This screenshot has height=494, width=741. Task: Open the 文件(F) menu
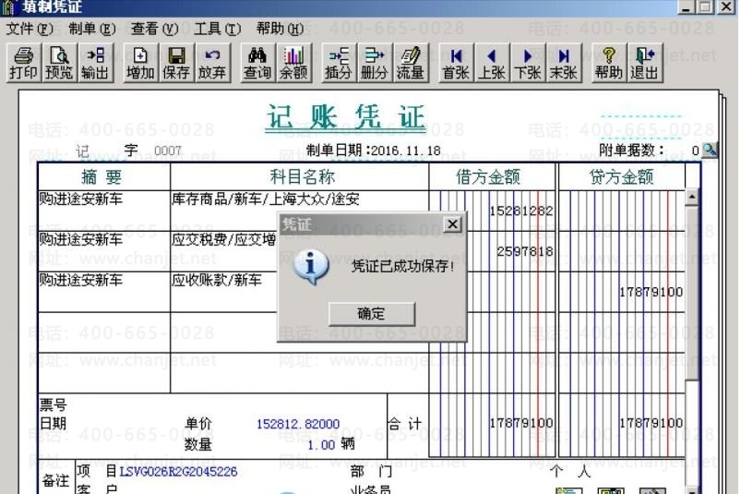(30, 29)
